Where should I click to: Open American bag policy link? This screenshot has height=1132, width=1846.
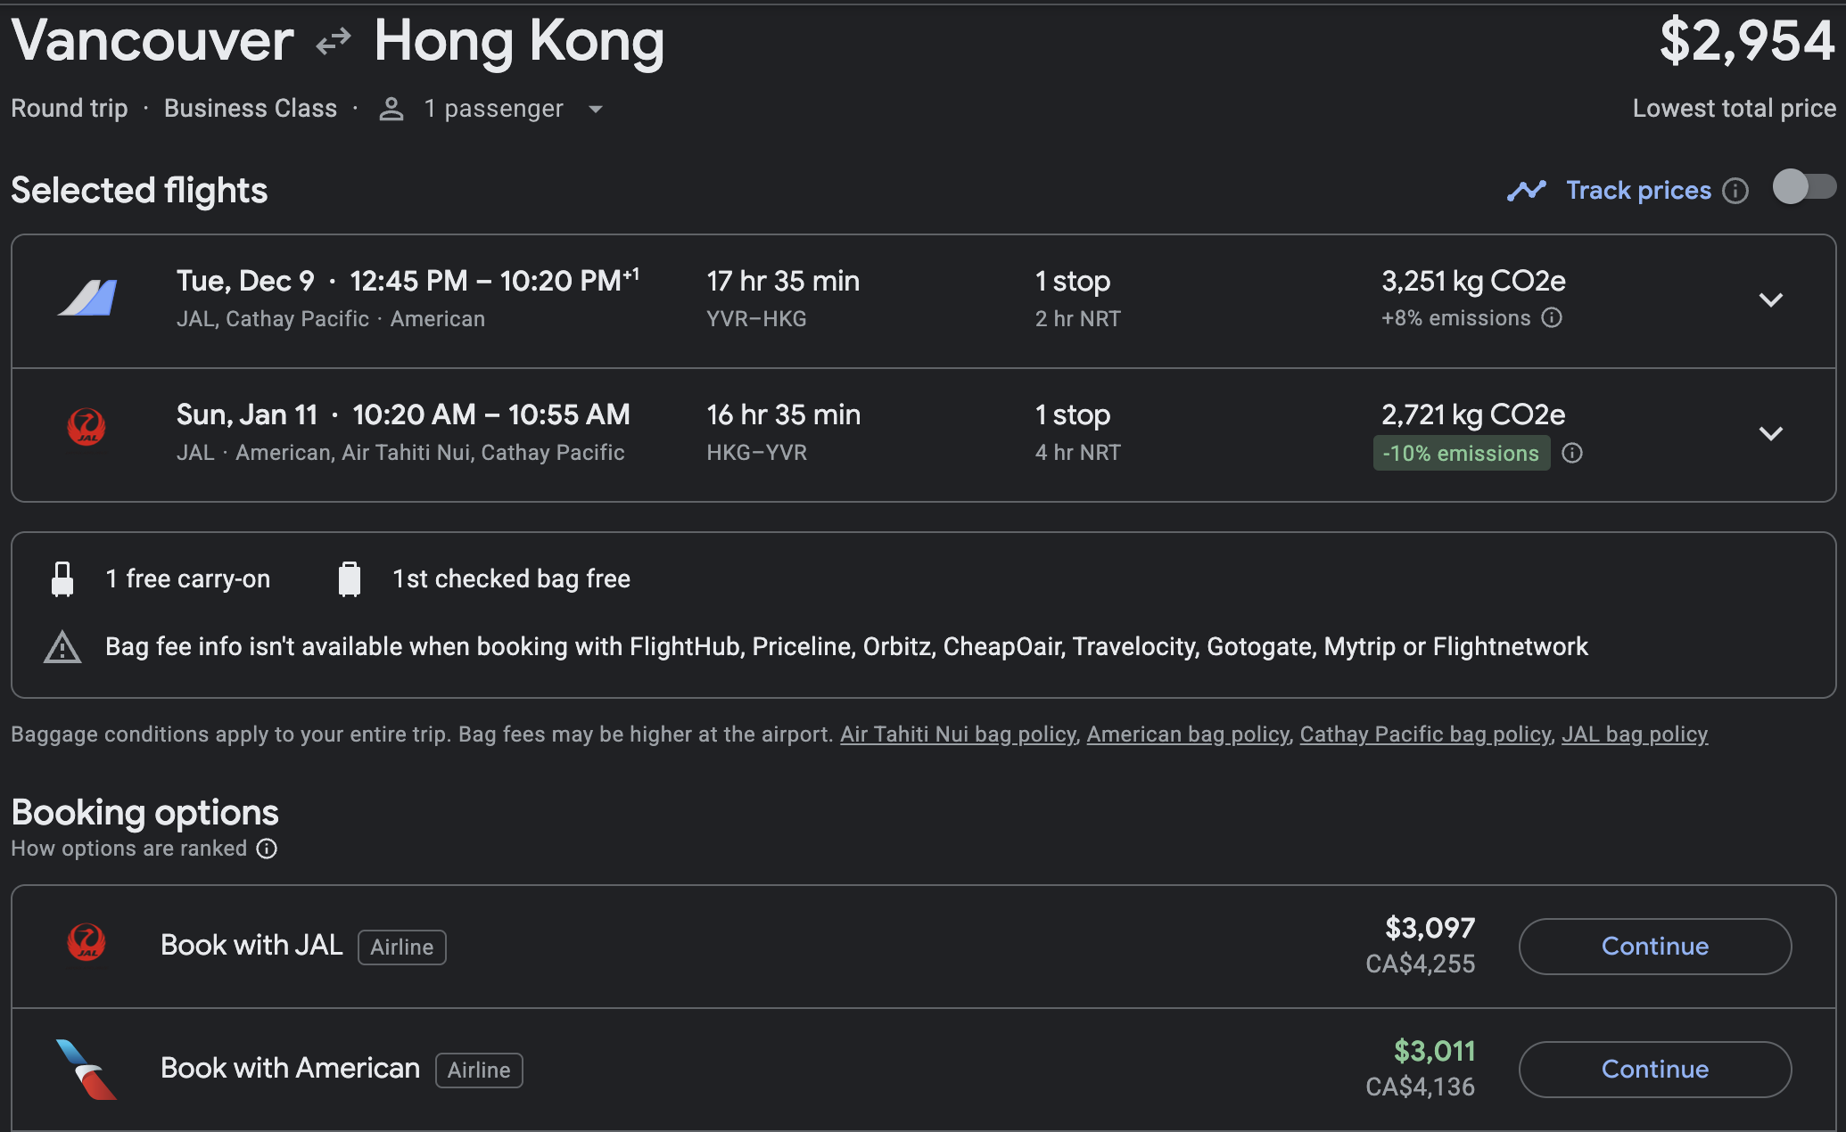pyautogui.click(x=1188, y=734)
